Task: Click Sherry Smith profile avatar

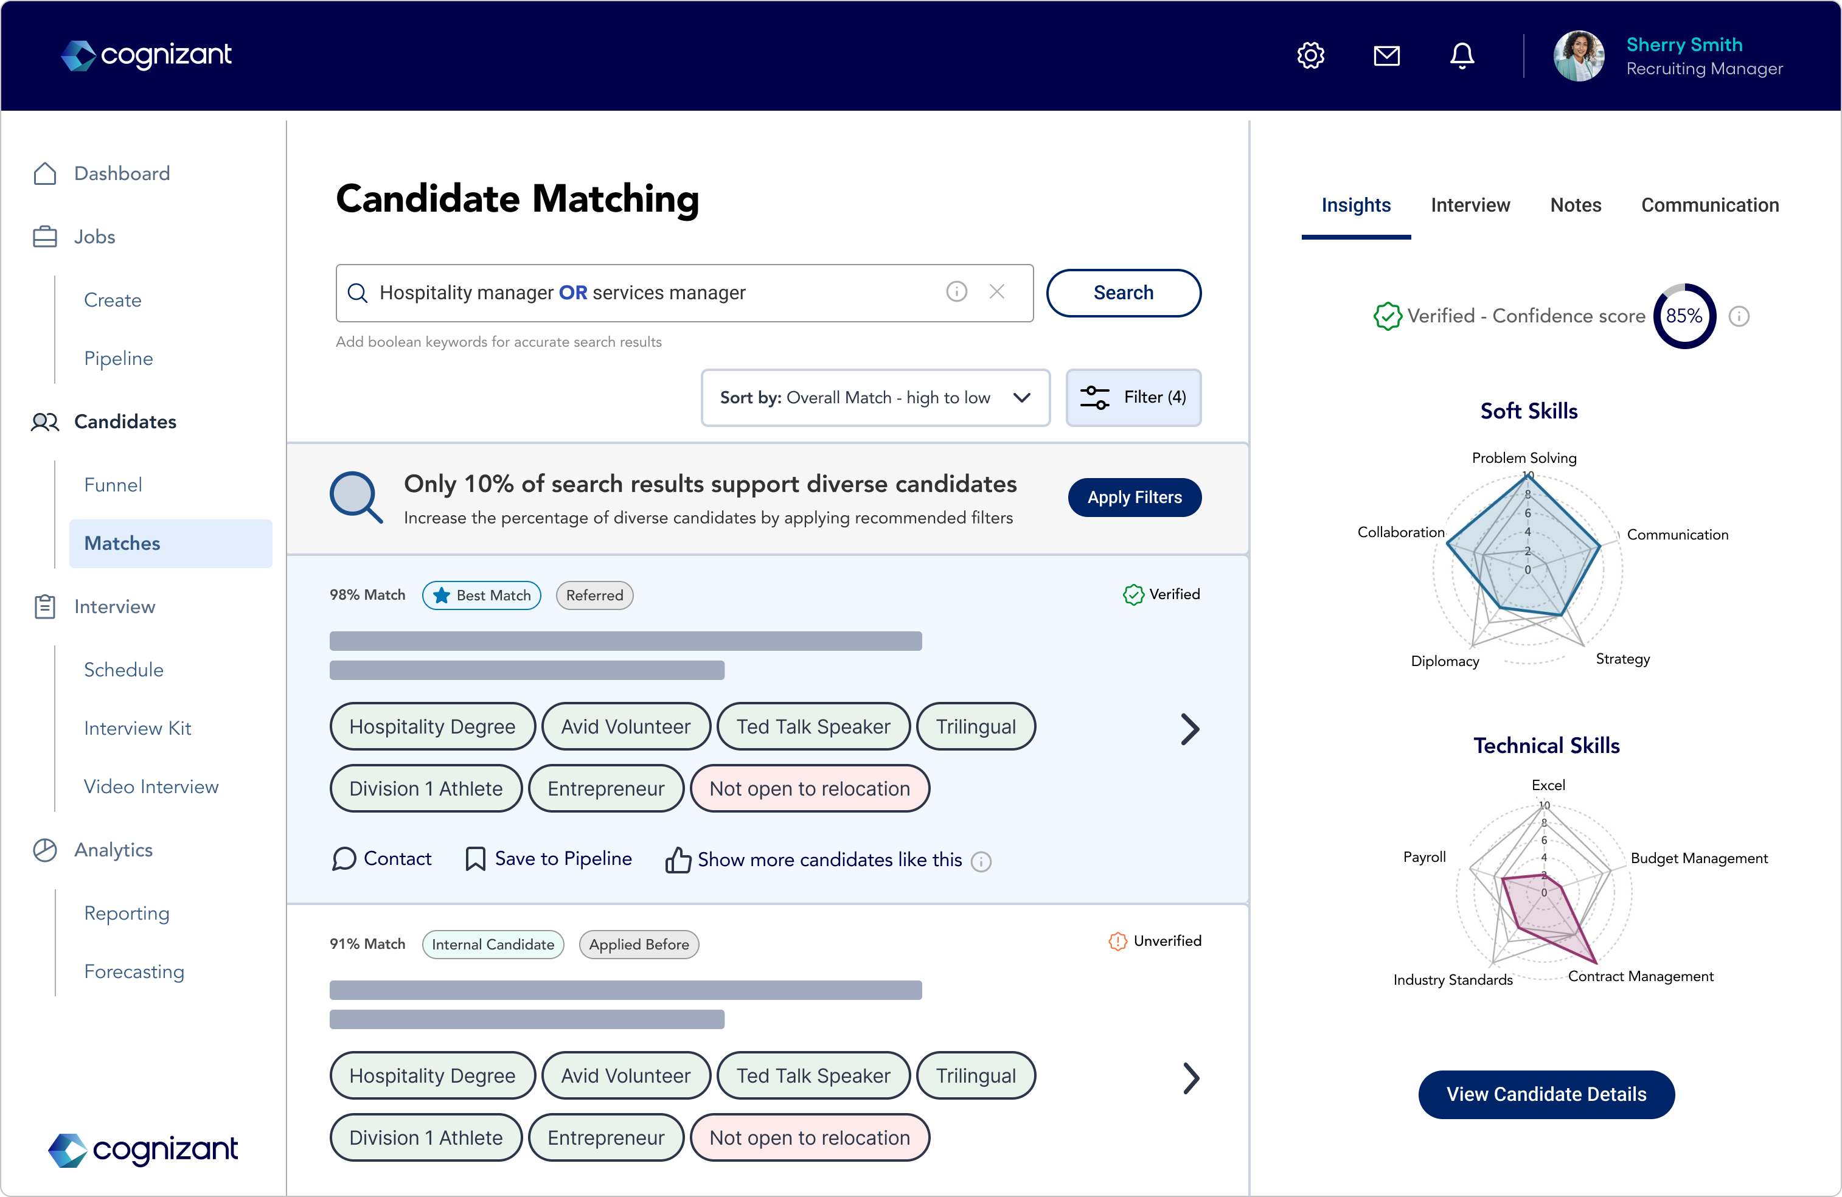Action: click(x=1579, y=56)
